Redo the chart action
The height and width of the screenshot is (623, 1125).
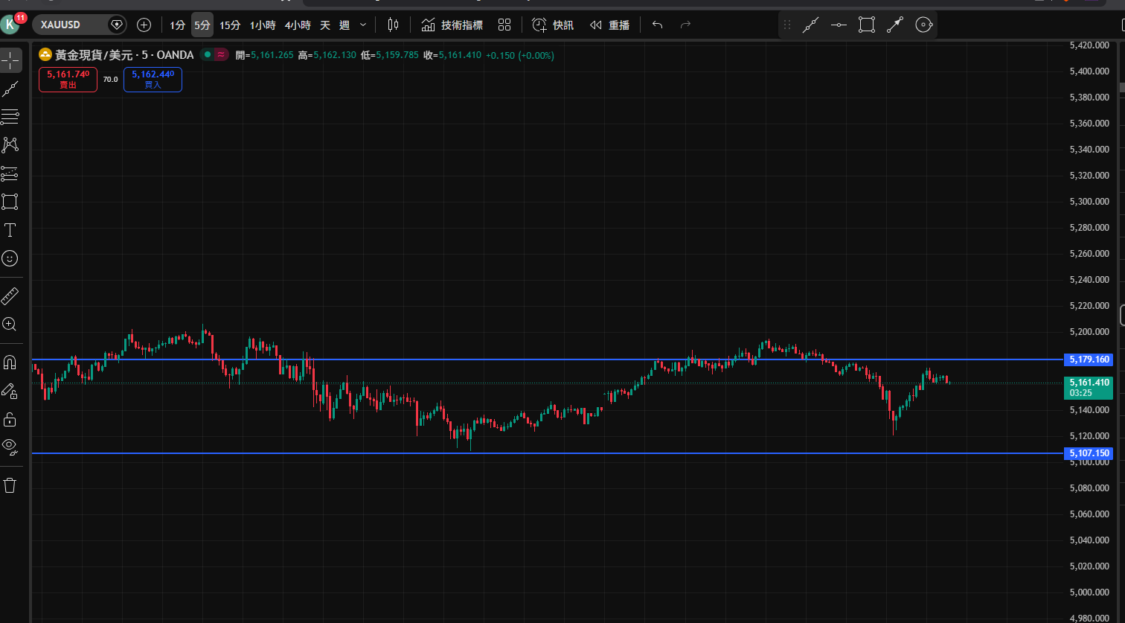[686, 25]
